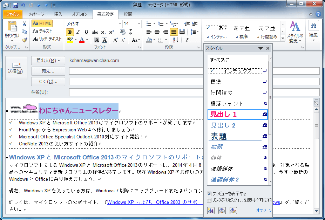Click the 件名 subject input field
Image resolution: width=325 pixels, height=220 pixels.
click(194, 92)
